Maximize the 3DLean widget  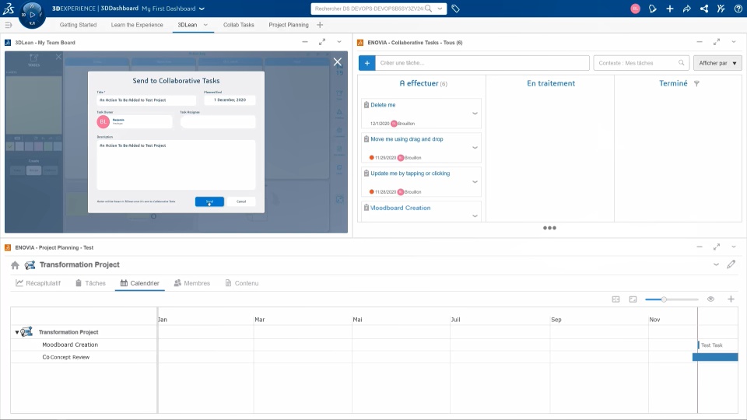(x=322, y=42)
